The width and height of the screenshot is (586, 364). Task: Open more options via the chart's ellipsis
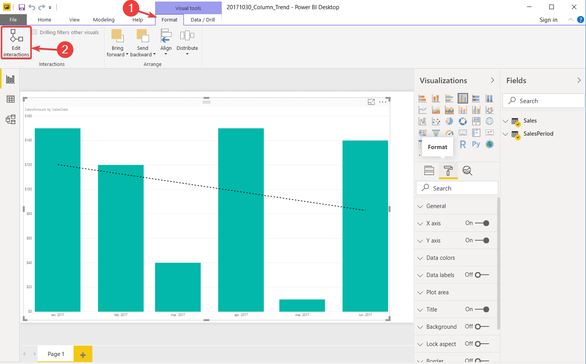point(383,102)
